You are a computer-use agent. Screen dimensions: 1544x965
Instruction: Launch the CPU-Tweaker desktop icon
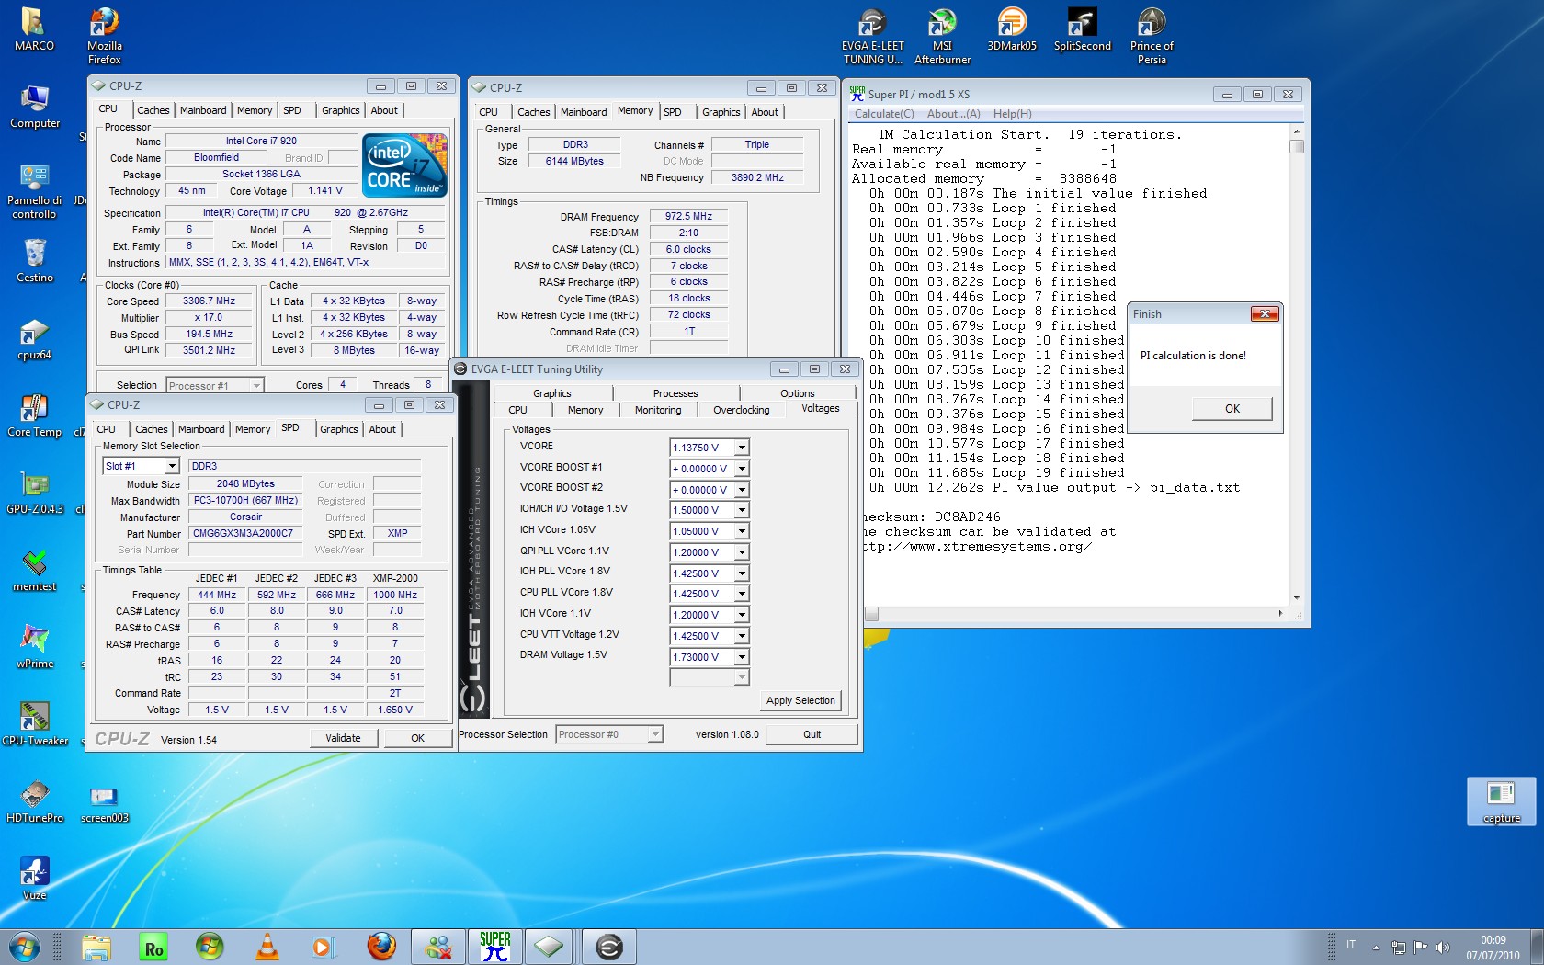click(x=35, y=724)
